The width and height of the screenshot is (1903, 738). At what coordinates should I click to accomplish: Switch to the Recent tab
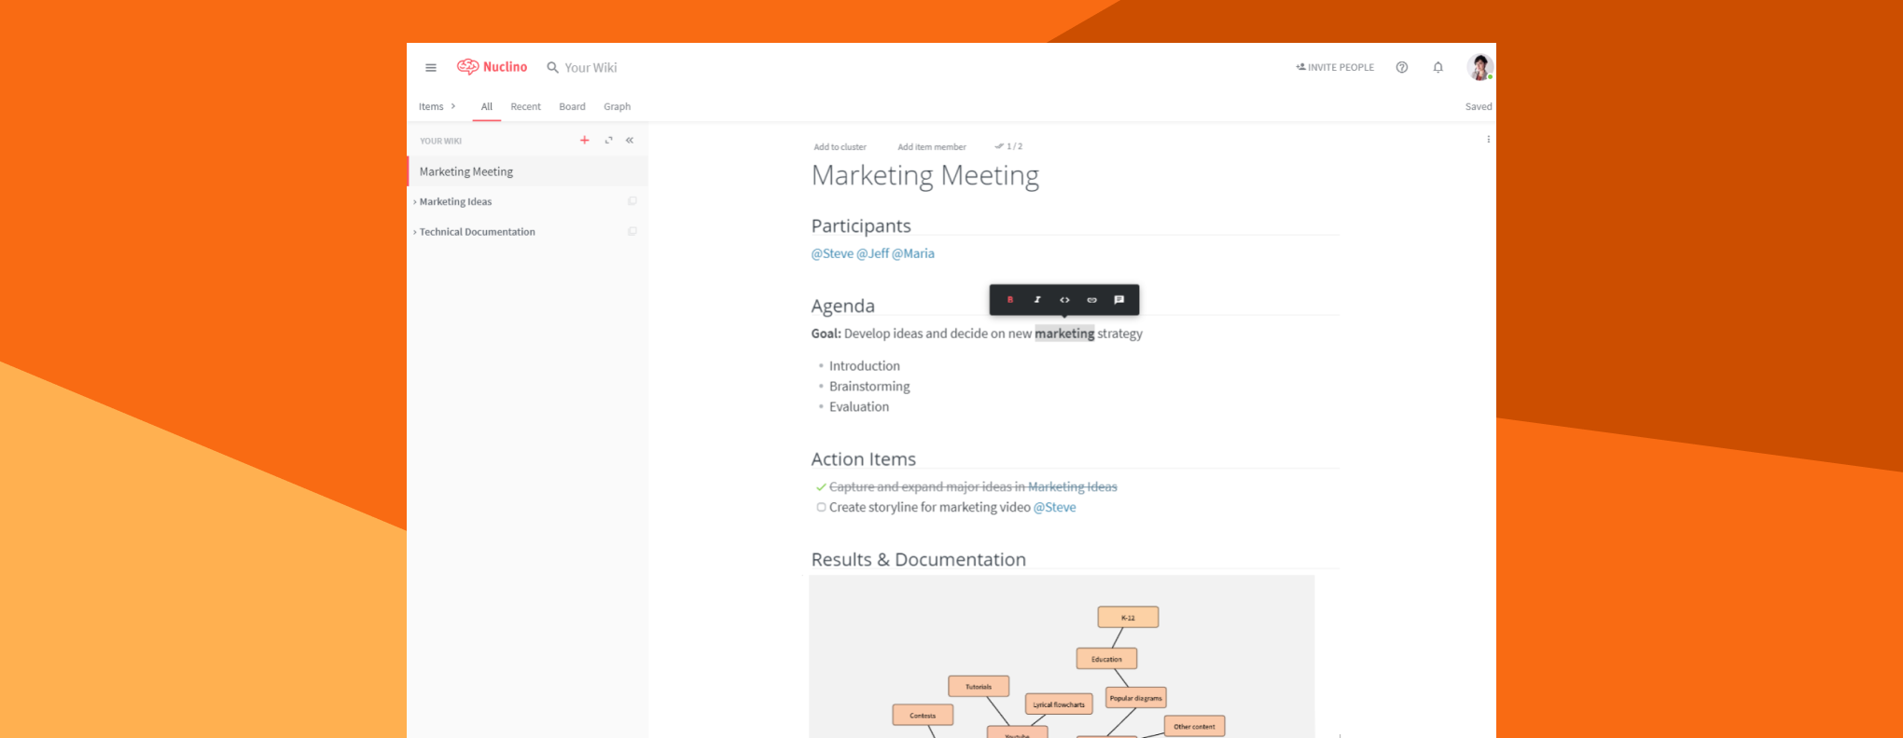(x=525, y=106)
